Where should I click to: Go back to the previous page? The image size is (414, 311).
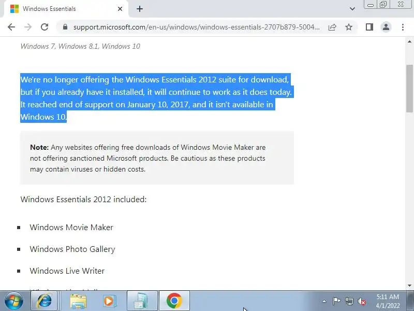11,27
